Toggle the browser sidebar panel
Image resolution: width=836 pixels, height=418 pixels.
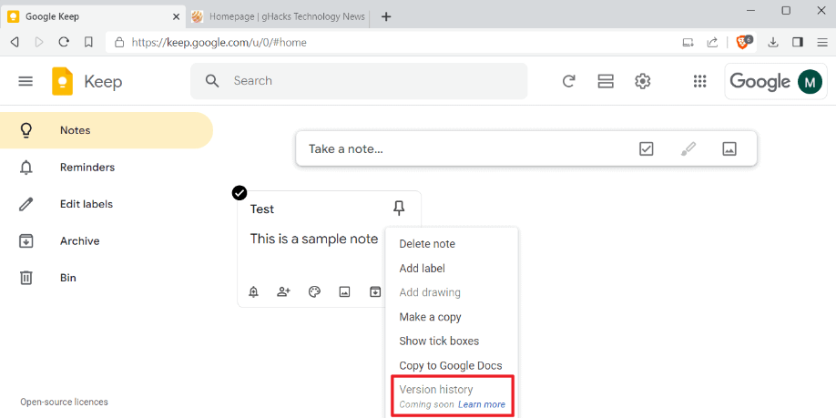798,42
